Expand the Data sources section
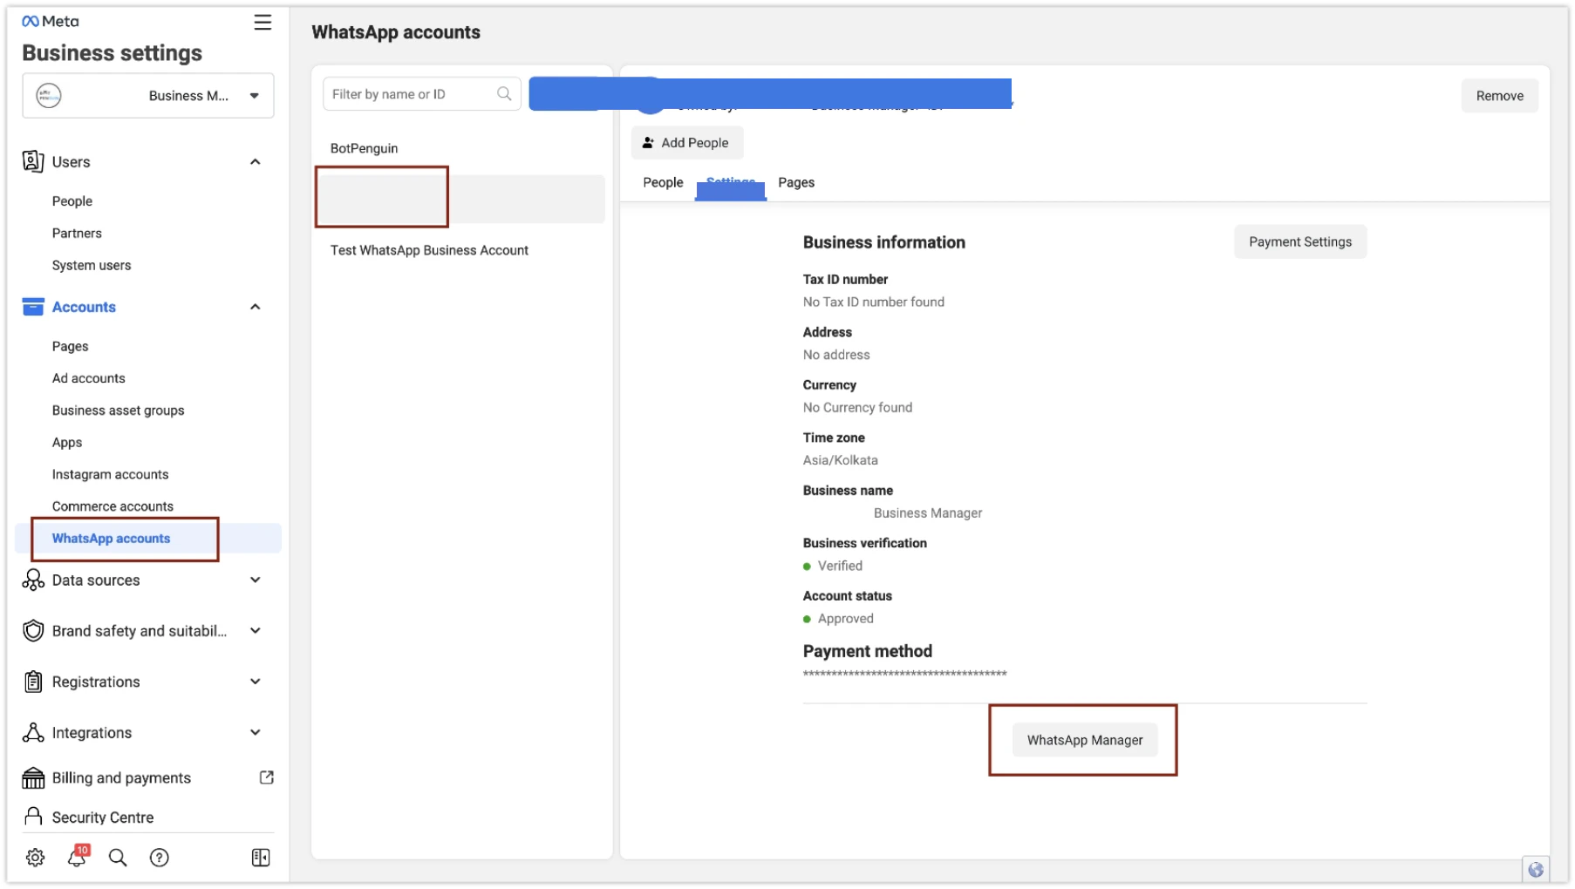Screen dimensions: 1575x889 click(256, 580)
